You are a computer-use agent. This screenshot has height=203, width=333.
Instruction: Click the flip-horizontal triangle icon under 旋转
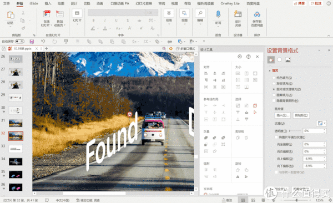click(x=238, y=177)
